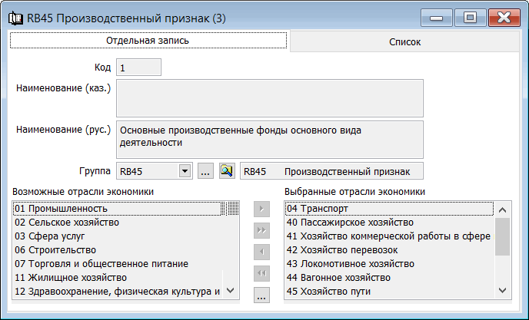Click the Код input field
529x320 pixels.
tap(138, 68)
